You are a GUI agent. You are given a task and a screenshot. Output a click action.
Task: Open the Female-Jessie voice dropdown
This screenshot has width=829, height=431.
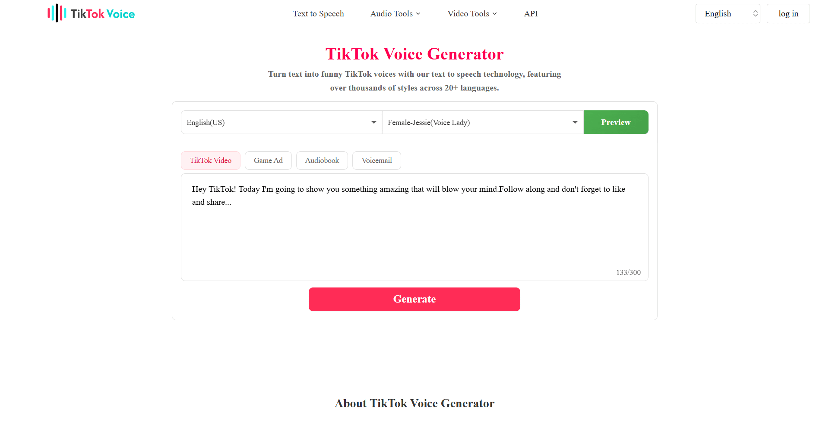point(482,122)
